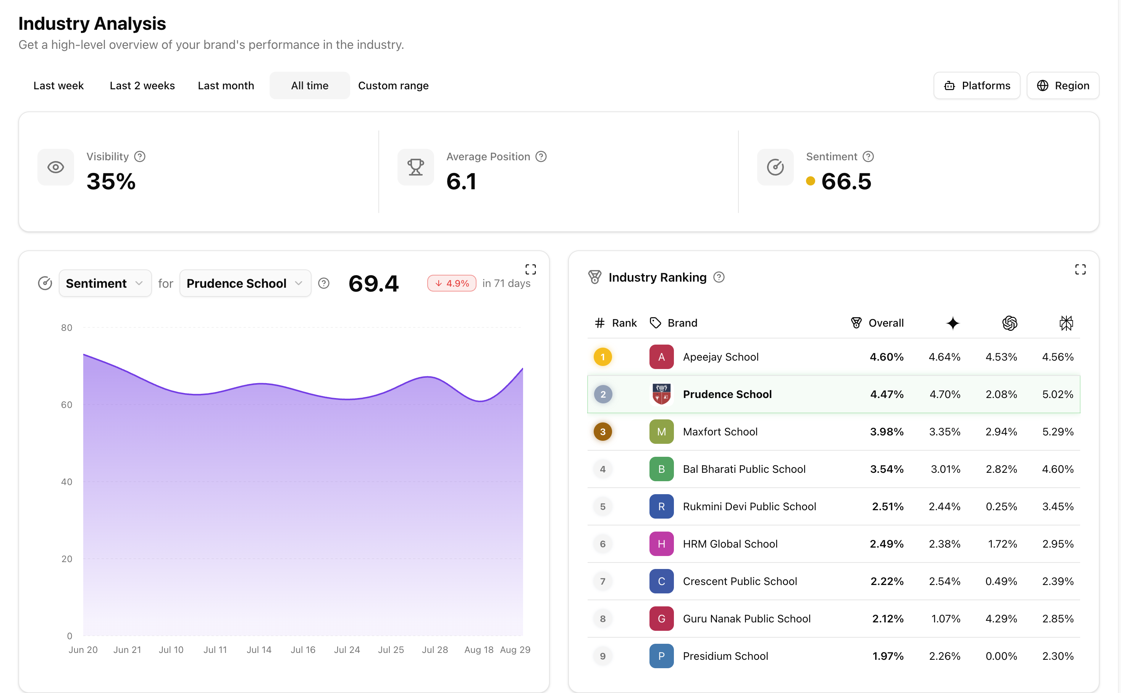Sort by the Brand column header
This screenshot has height=693, width=1121.
pos(674,323)
